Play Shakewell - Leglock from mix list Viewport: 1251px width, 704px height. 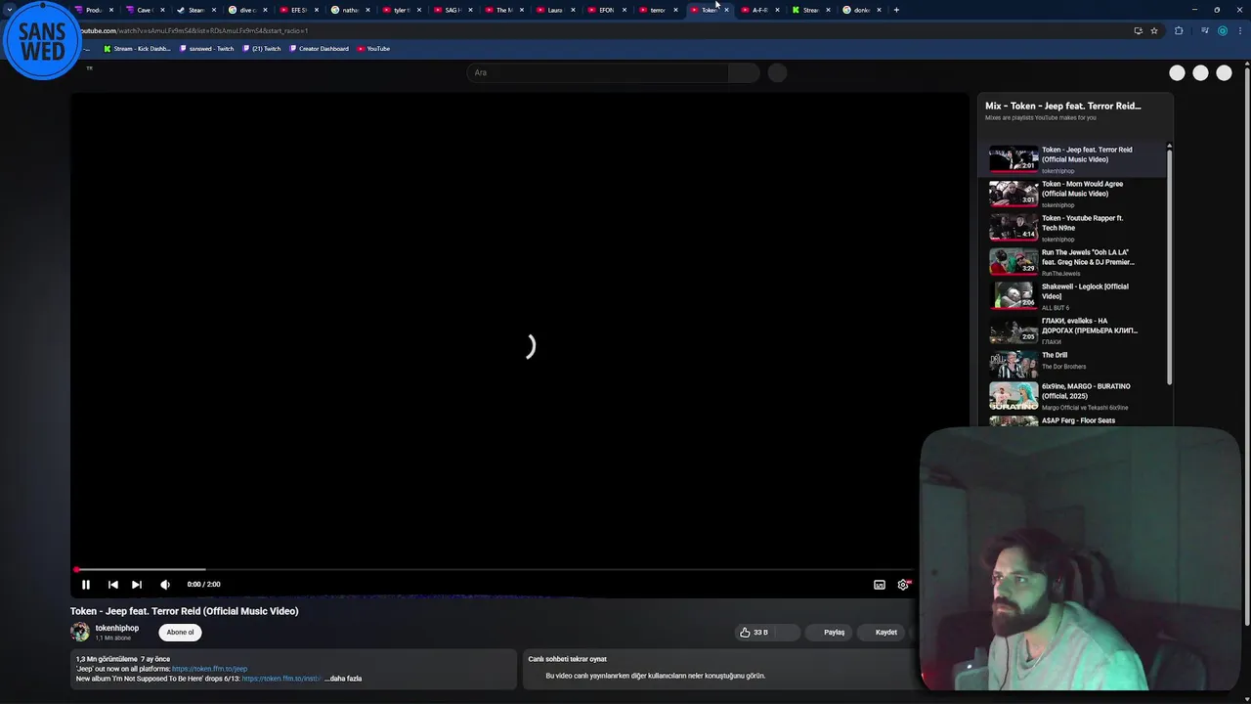pyautogui.click(x=1073, y=296)
